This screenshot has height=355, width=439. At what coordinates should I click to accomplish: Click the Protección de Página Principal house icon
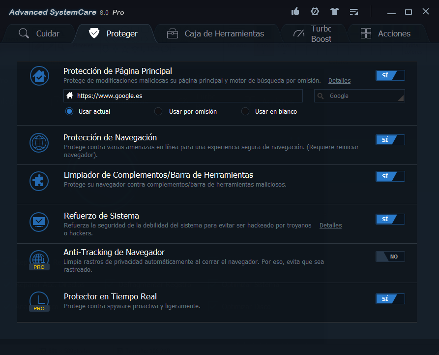pyautogui.click(x=39, y=76)
